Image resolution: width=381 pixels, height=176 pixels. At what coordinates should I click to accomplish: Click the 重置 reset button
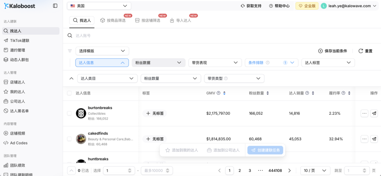(366, 51)
